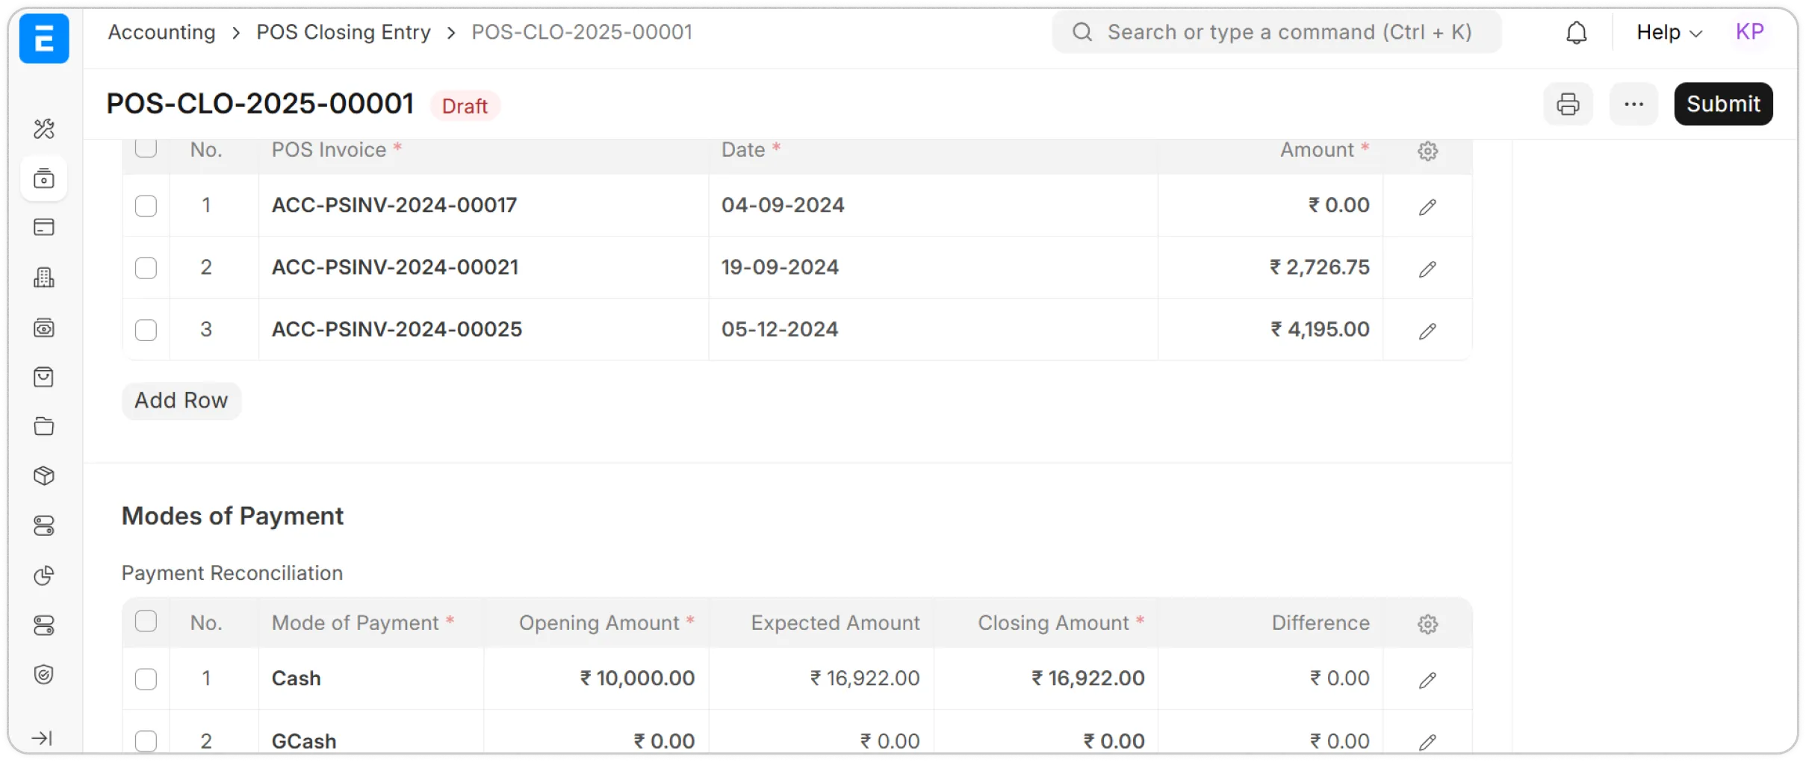Check the Cash payment row

146,679
